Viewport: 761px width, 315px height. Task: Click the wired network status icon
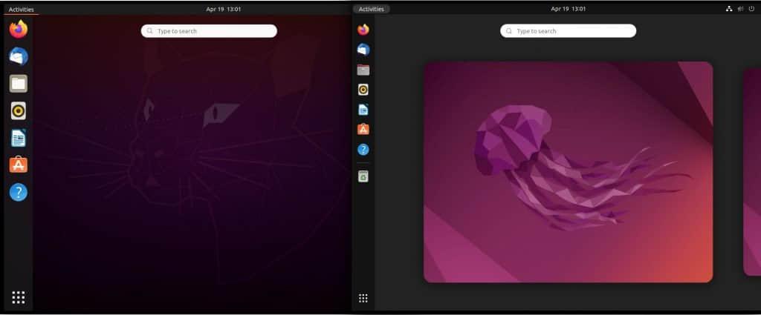[728, 9]
